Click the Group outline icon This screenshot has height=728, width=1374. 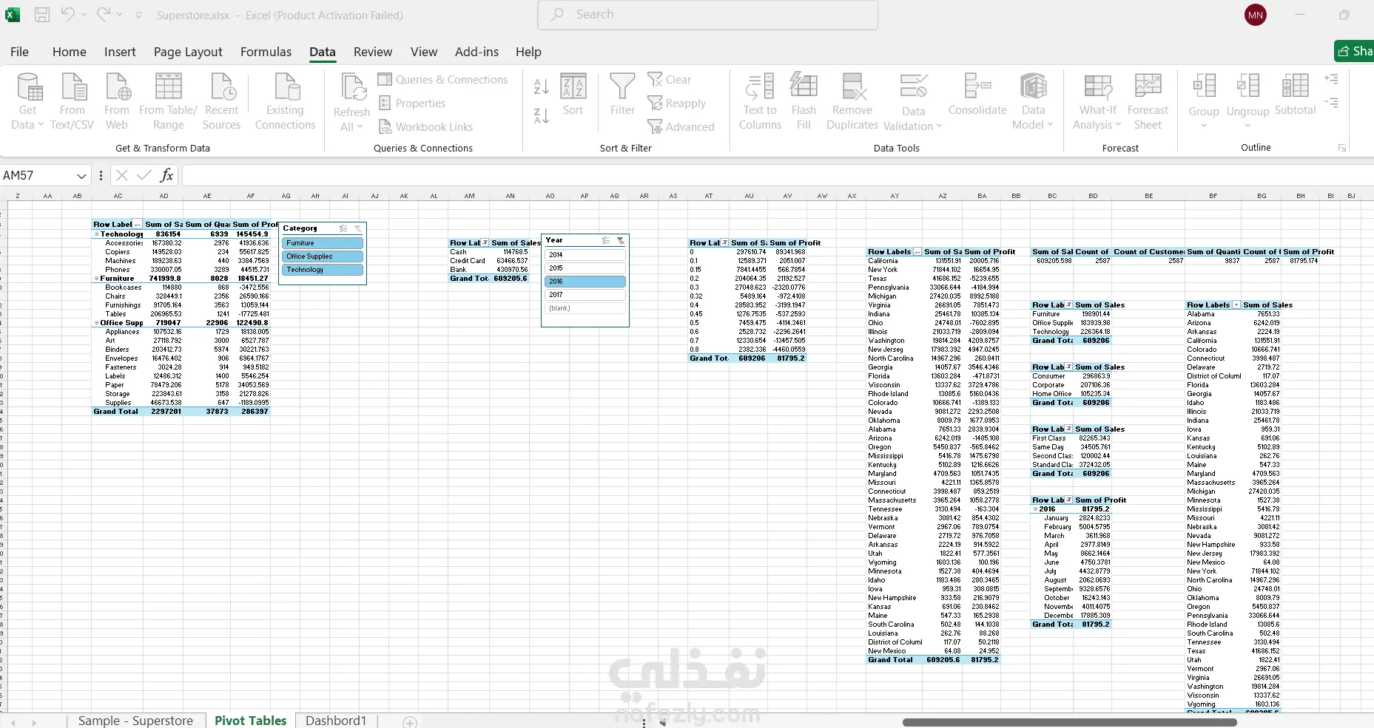coord(1204,87)
